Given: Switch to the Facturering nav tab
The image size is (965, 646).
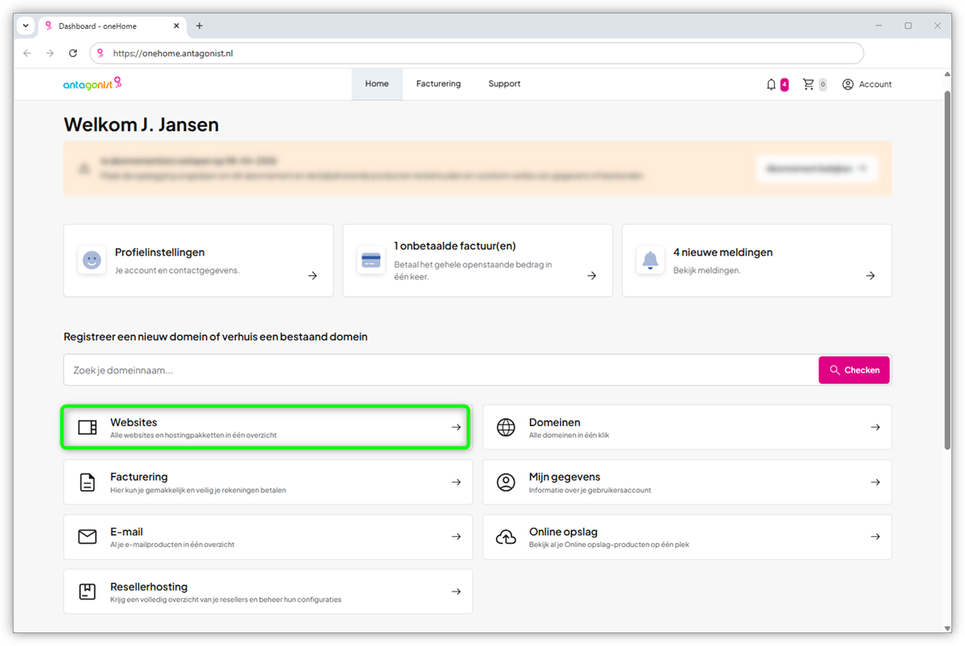Looking at the screenshot, I should click(x=438, y=84).
